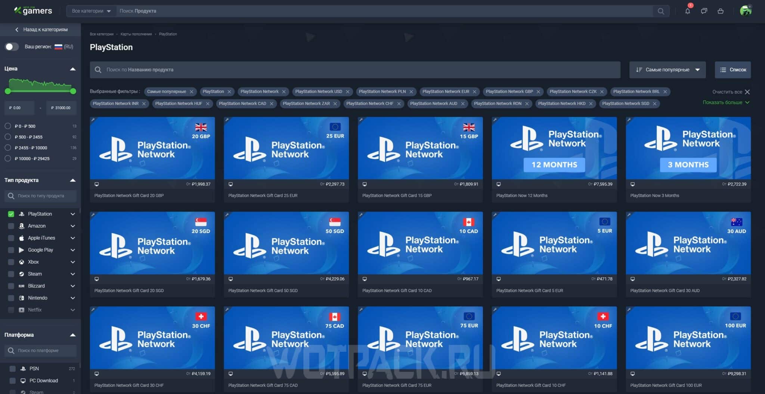Screen dimensions: 765x394
Task: Adjust the price slider right handle
Action: coord(73,91)
